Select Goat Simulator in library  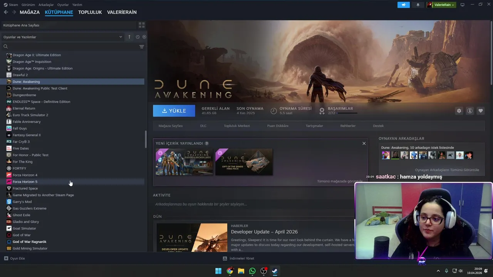click(x=73, y=228)
